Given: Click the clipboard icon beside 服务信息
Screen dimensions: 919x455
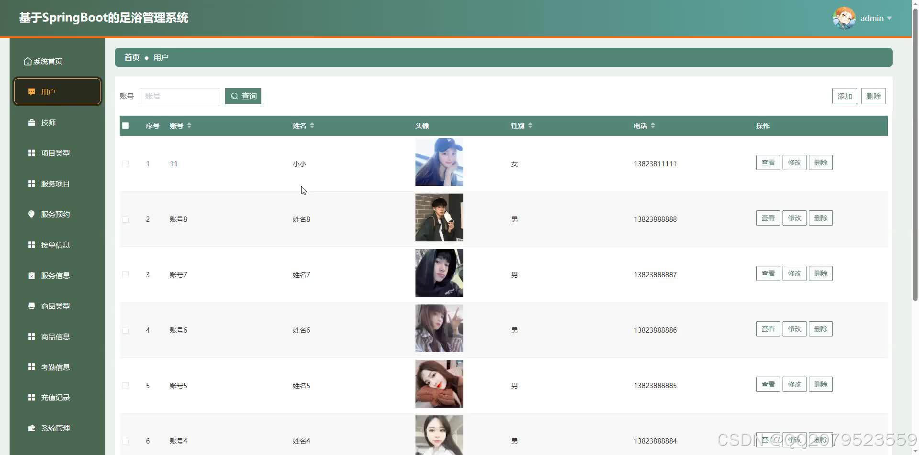Looking at the screenshot, I should 32,275.
